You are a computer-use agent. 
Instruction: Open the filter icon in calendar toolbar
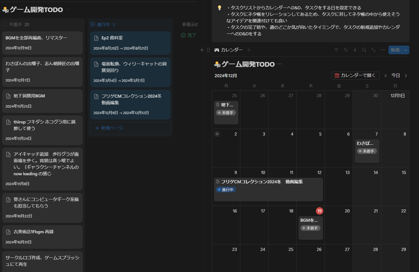point(336,50)
